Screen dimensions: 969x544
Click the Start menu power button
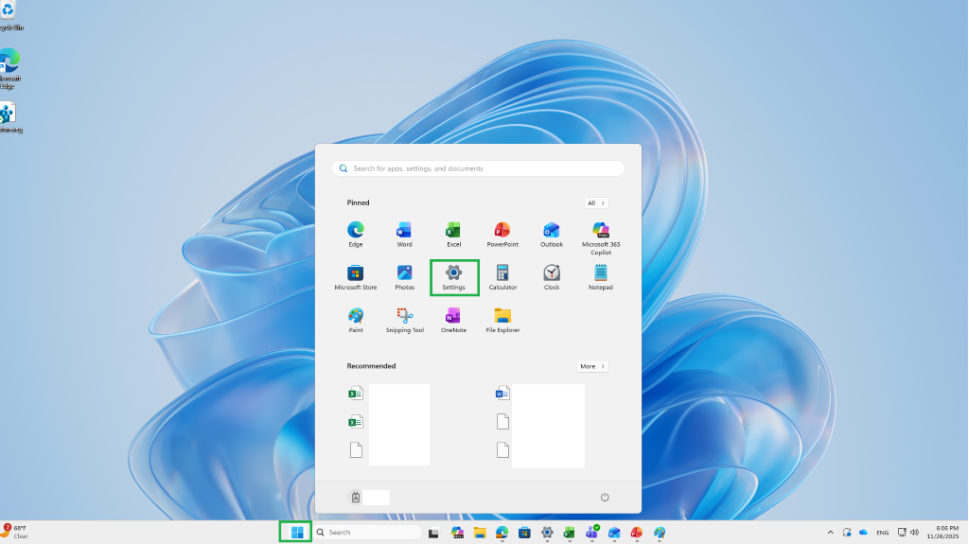click(x=605, y=497)
